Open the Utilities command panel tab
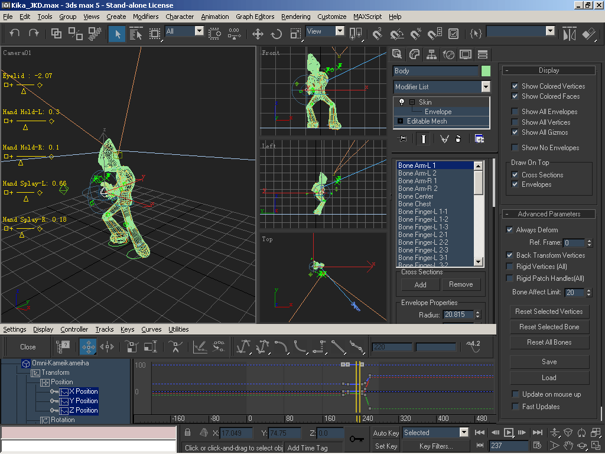 point(482,54)
